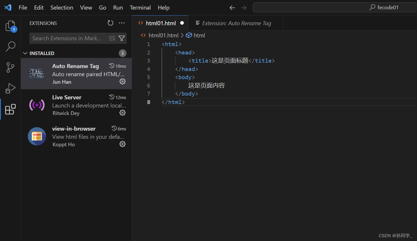Click the Extensions activity bar icon
The width and height of the screenshot is (417, 241).
(x=10, y=109)
